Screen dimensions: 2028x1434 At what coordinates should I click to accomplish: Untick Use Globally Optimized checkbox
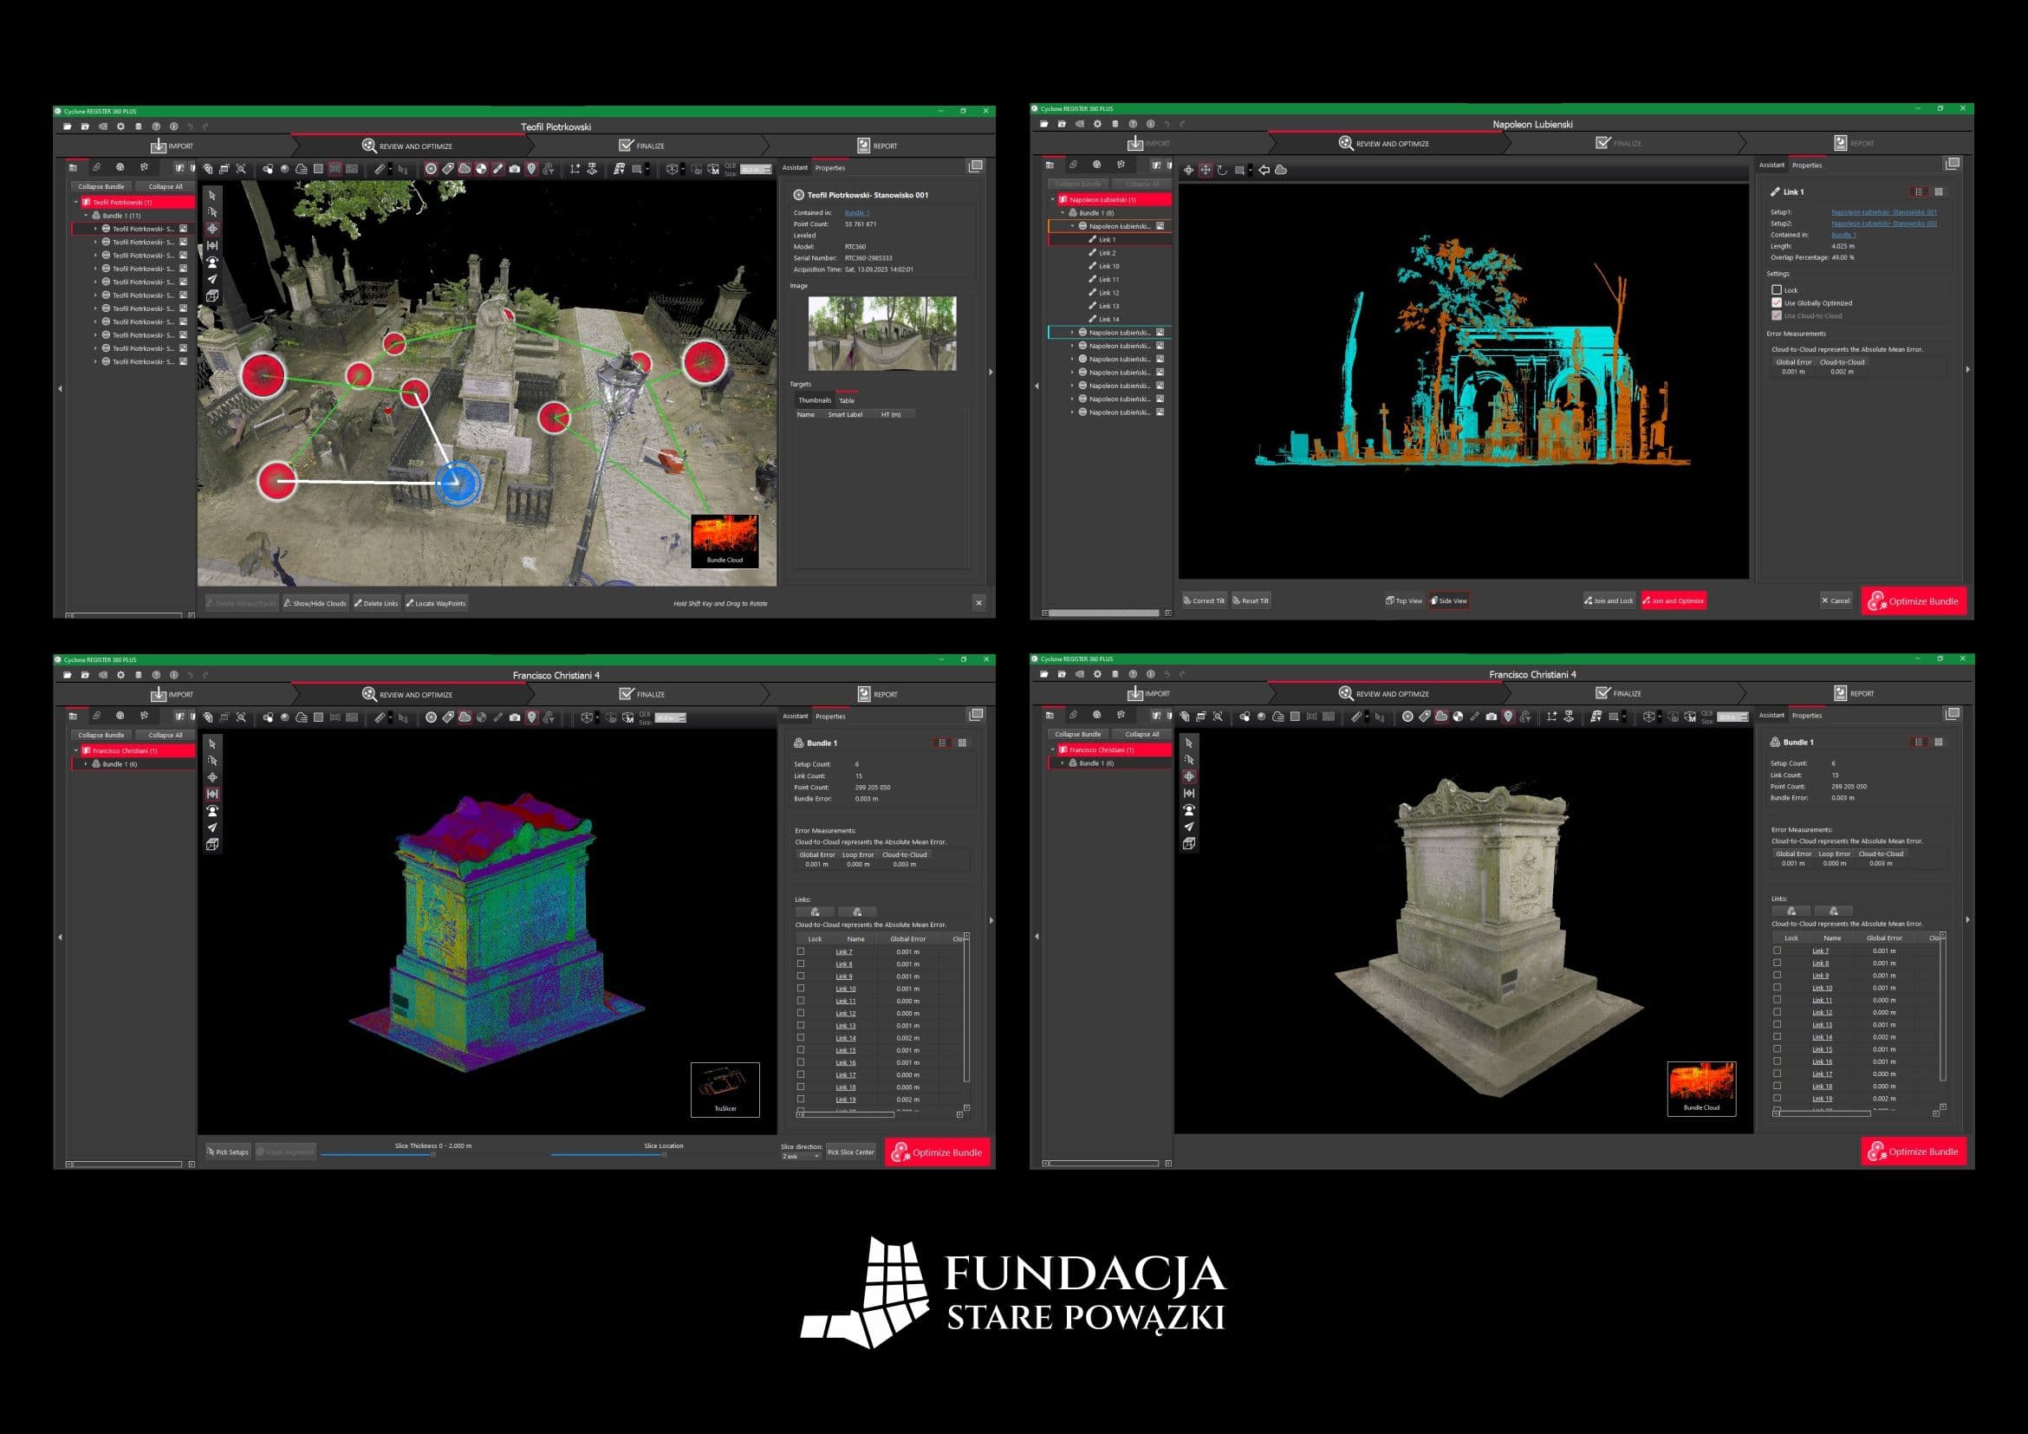coord(1777,303)
